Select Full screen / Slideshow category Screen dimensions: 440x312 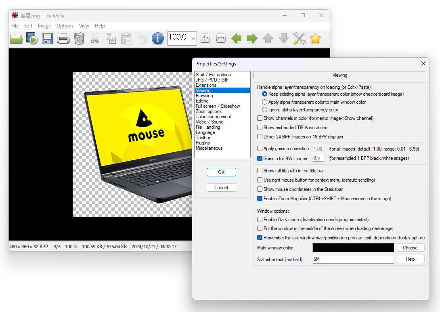tap(218, 106)
